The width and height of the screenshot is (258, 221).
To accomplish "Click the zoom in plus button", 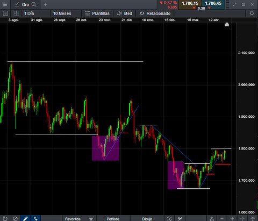I will (x=232, y=219).
